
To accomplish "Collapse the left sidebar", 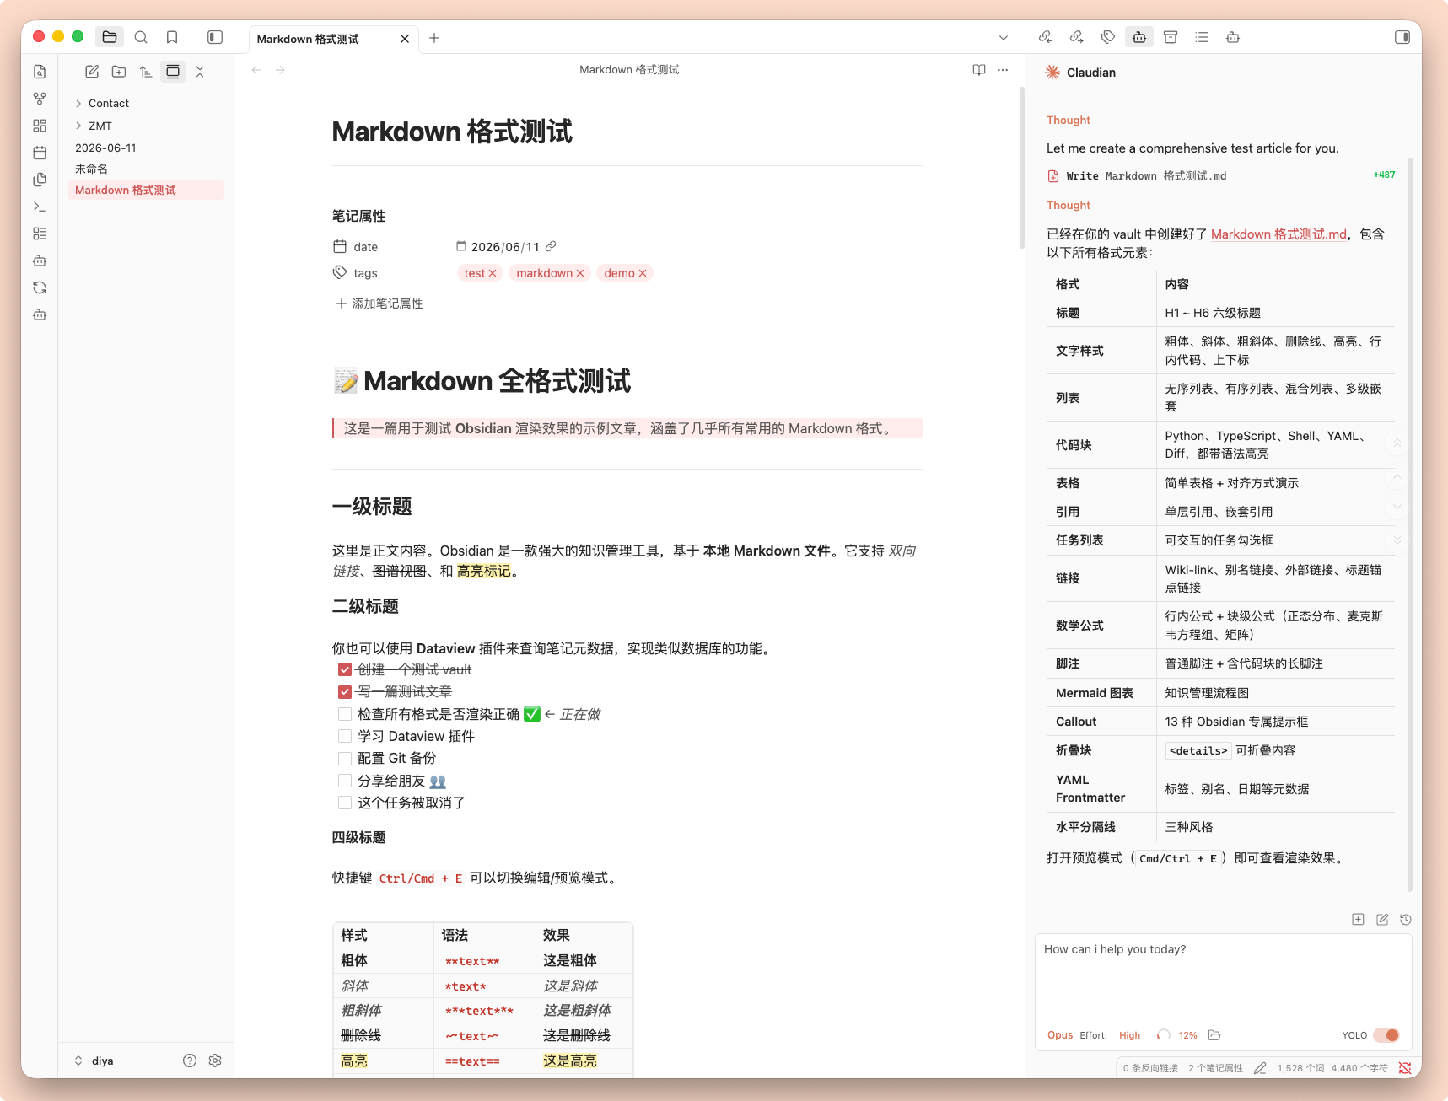I will 215,37.
